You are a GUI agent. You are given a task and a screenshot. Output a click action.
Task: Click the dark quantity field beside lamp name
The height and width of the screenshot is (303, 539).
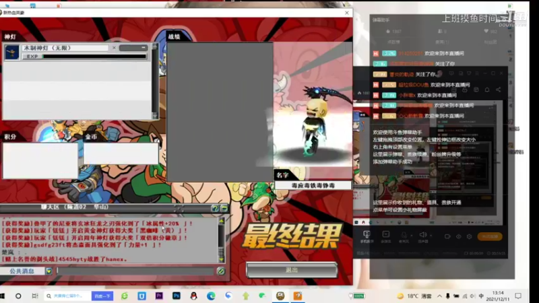pos(133,48)
